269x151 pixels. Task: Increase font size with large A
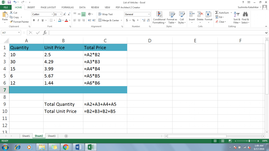click(x=65, y=14)
